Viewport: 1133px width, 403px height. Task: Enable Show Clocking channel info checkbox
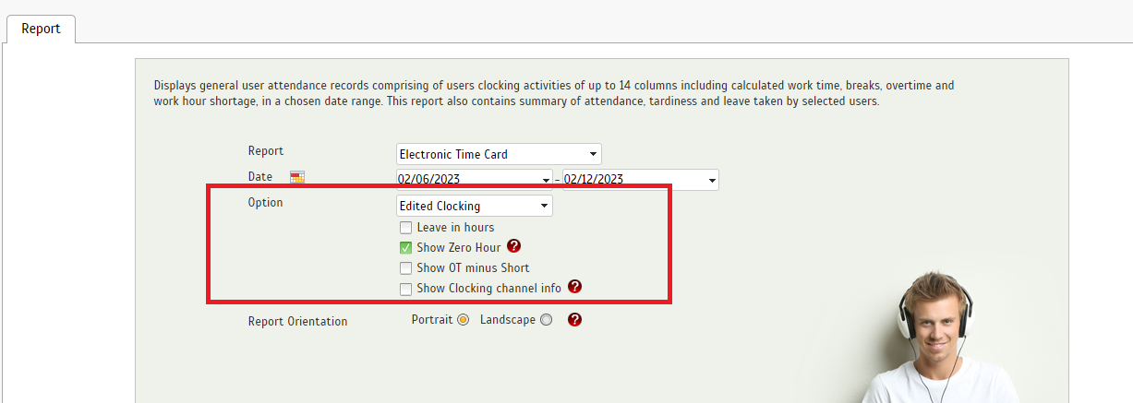coord(405,289)
